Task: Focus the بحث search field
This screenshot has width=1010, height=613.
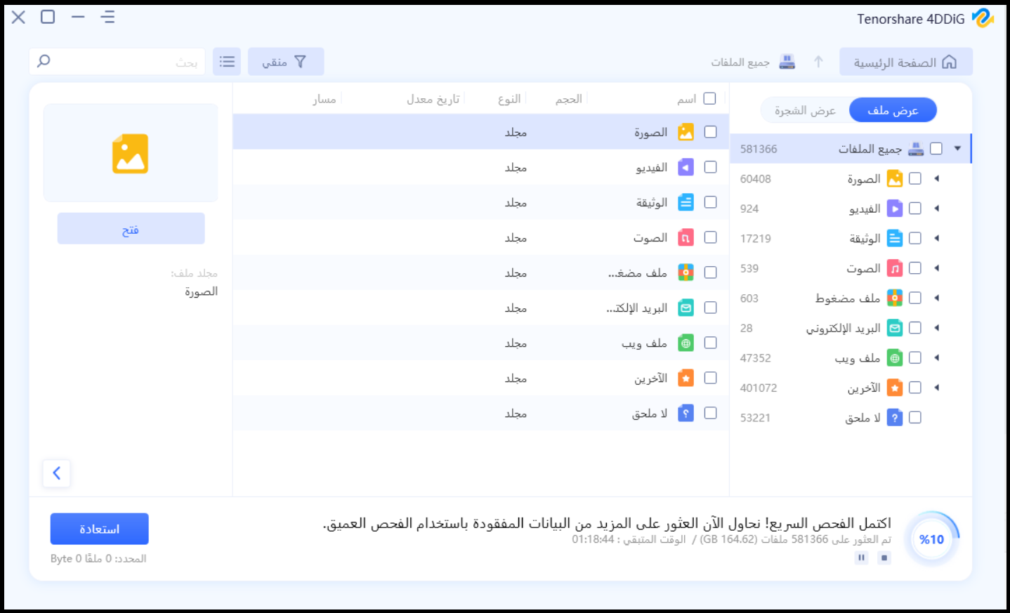Action: click(x=117, y=62)
